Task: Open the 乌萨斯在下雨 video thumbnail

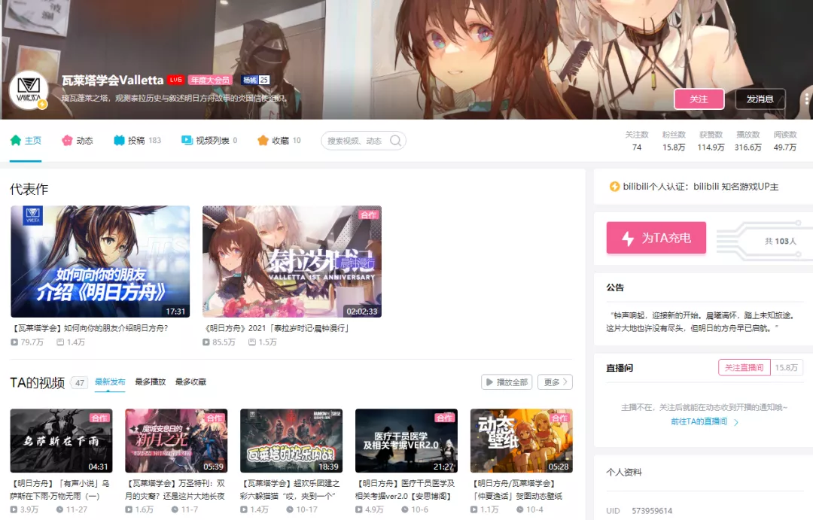Action: pos(61,441)
